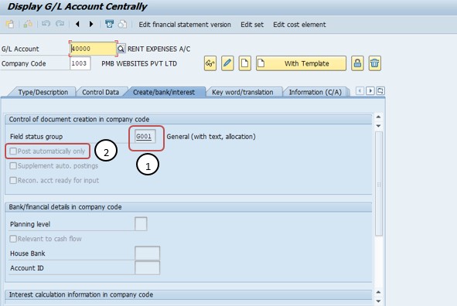457x306 pixels.
Task: Click the House Bank label
Action: (28, 253)
